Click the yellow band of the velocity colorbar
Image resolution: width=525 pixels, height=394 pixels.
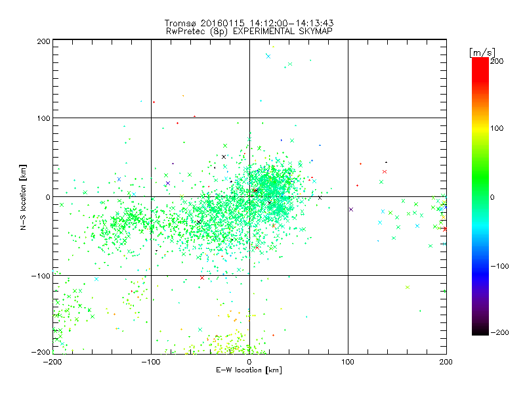pyautogui.click(x=480, y=129)
